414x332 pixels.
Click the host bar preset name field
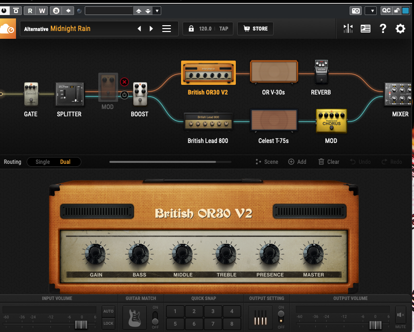pos(109,11)
